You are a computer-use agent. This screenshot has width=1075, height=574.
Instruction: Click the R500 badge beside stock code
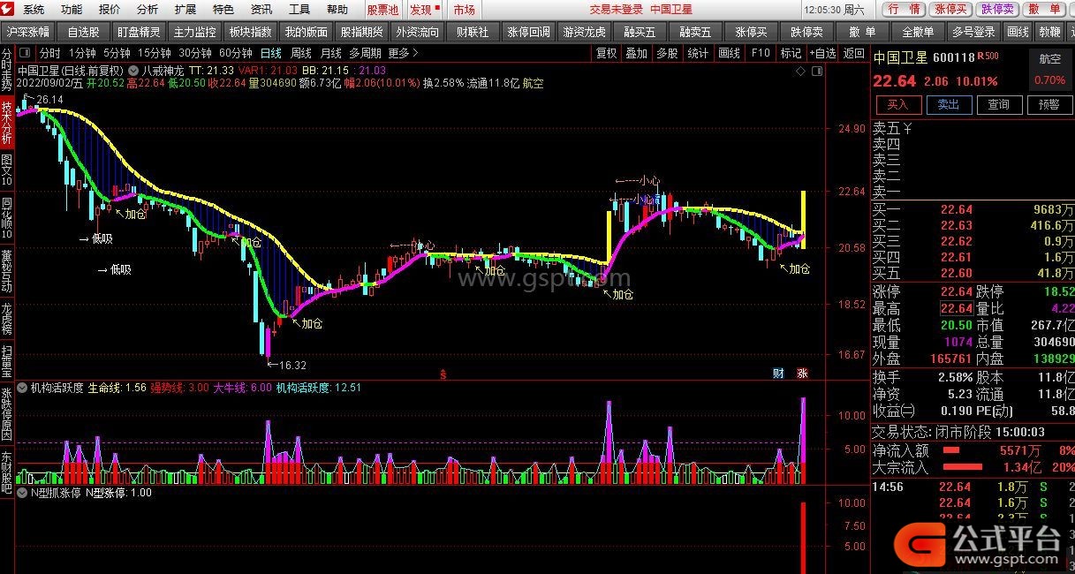[988, 56]
